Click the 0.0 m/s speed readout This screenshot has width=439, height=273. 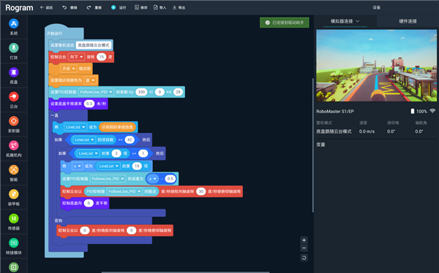[x=367, y=131]
